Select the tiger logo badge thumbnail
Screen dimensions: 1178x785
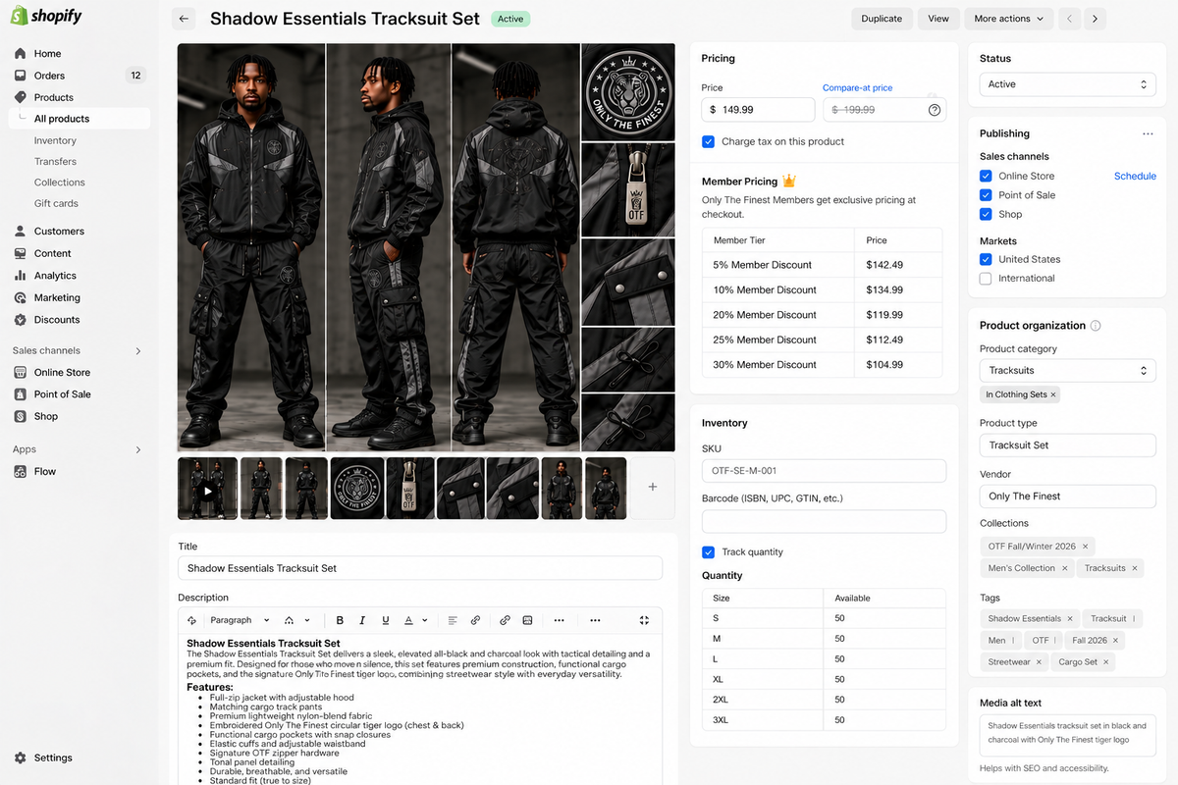pyautogui.click(x=357, y=488)
